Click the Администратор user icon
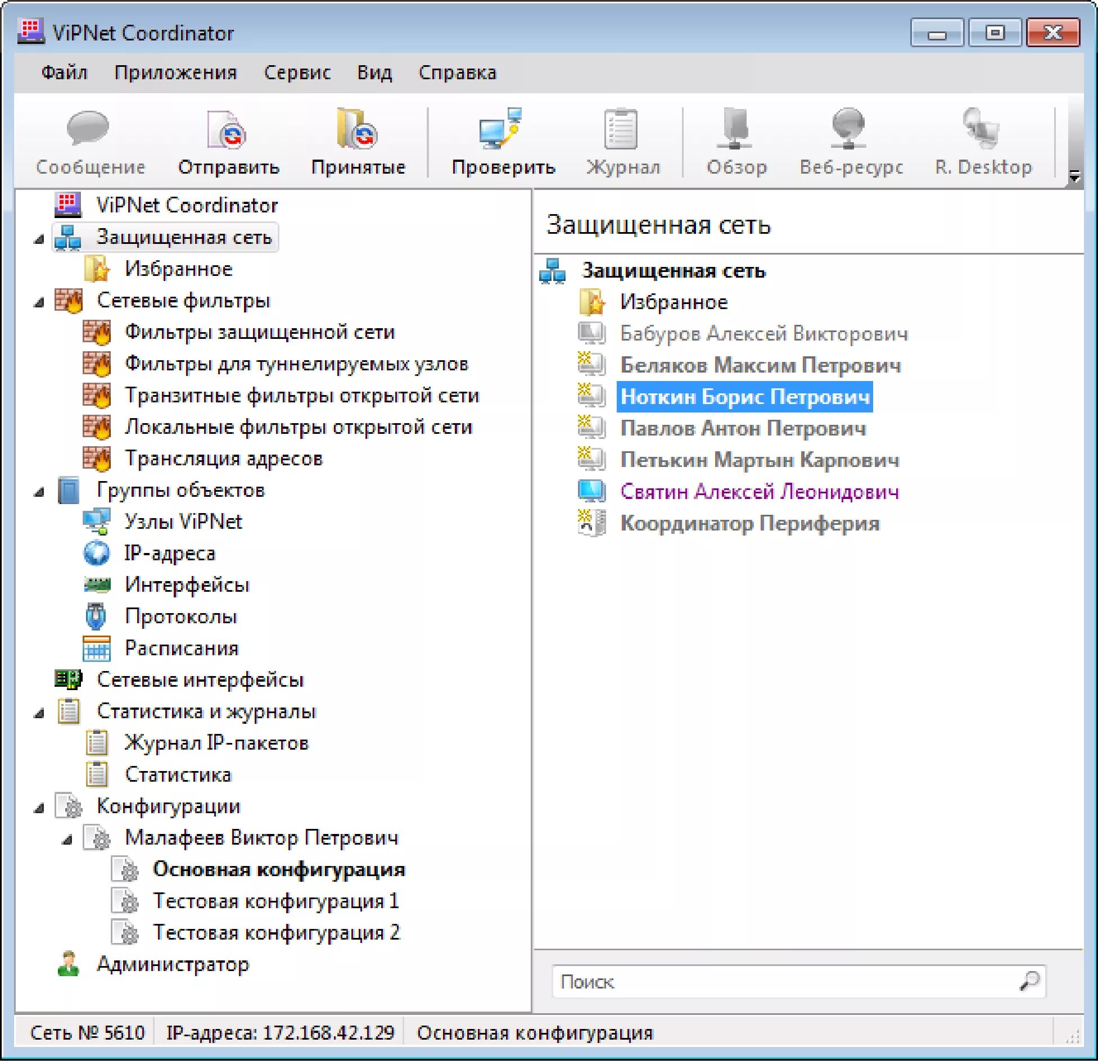The height and width of the screenshot is (1061, 1098). [68, 964]
